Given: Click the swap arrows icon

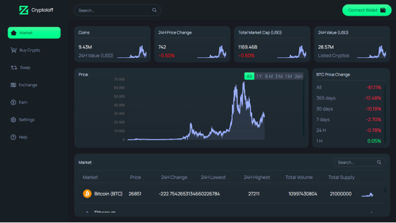Looking at the screenshot, I should pos(14,68).
